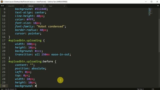
Task: Click the closing brace on line 22
Action: (x=9, y=58)
